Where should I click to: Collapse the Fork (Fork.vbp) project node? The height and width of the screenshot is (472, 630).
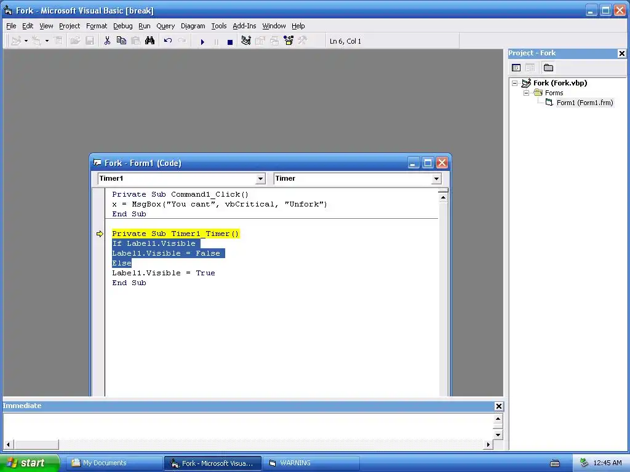(x=515, y=84)
